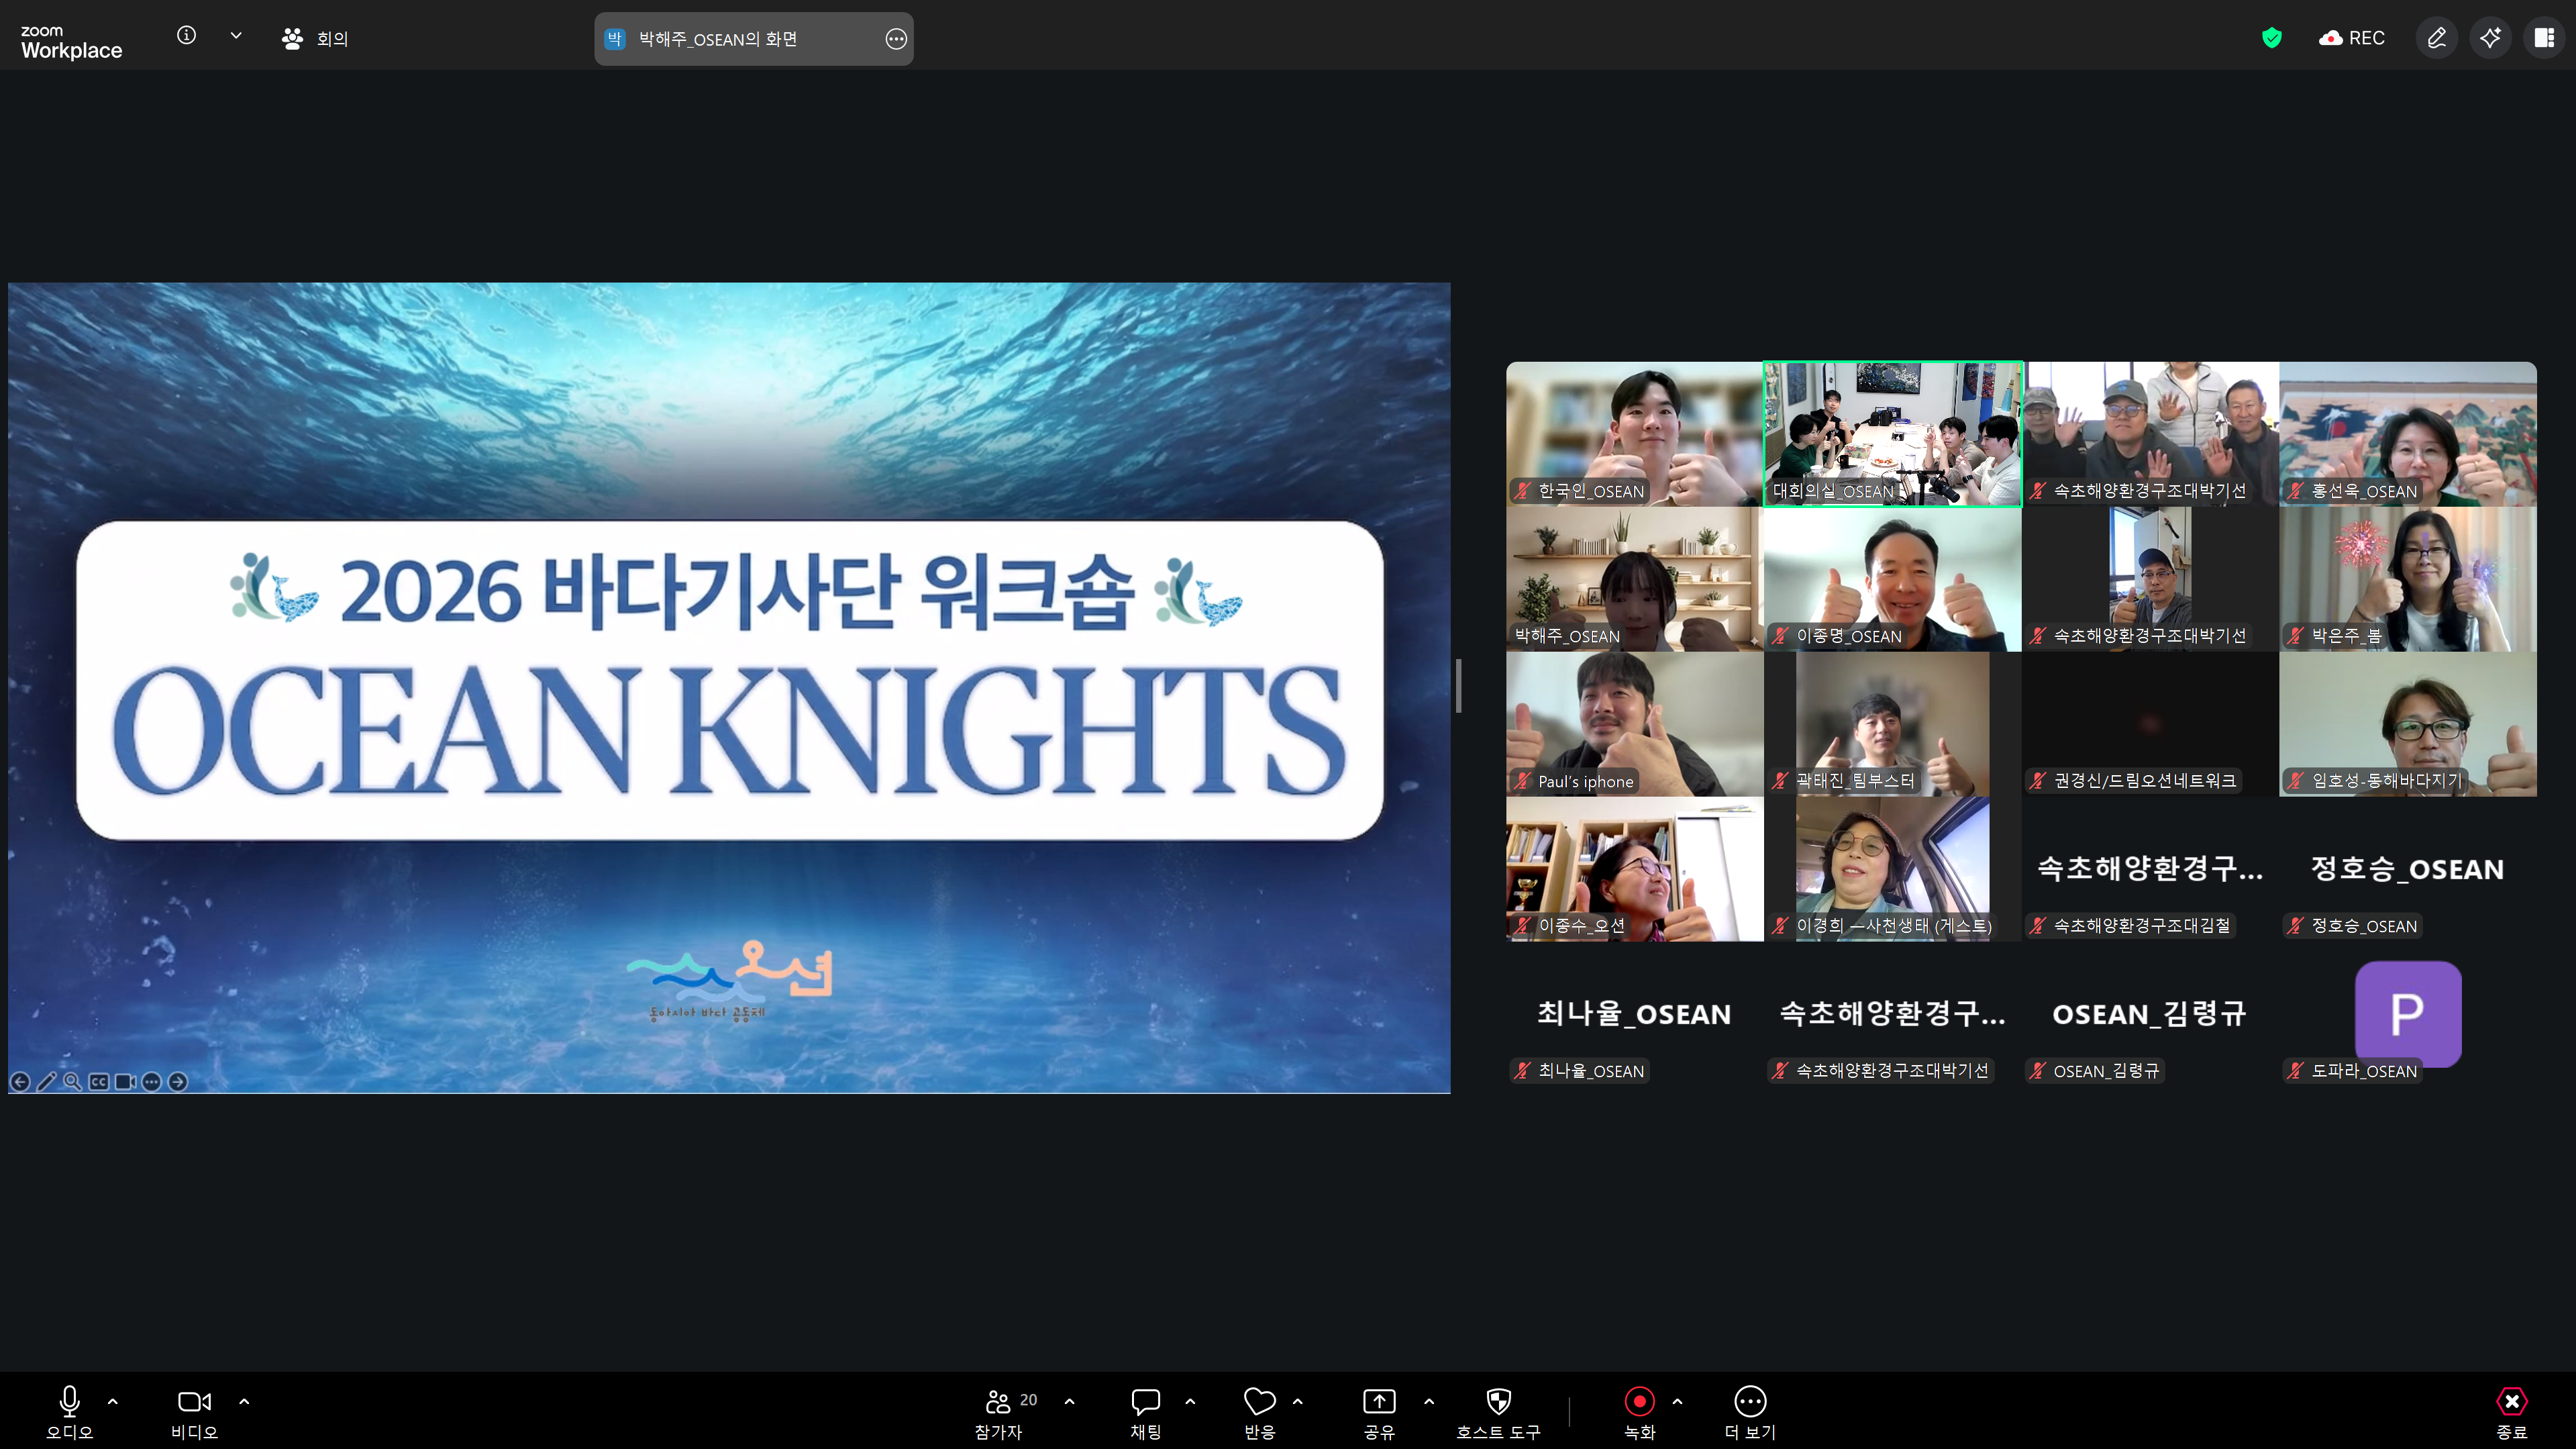Toggle the 녹화 recording button
The height and width of the screenshot is (1449, 2576).
1639,1402
